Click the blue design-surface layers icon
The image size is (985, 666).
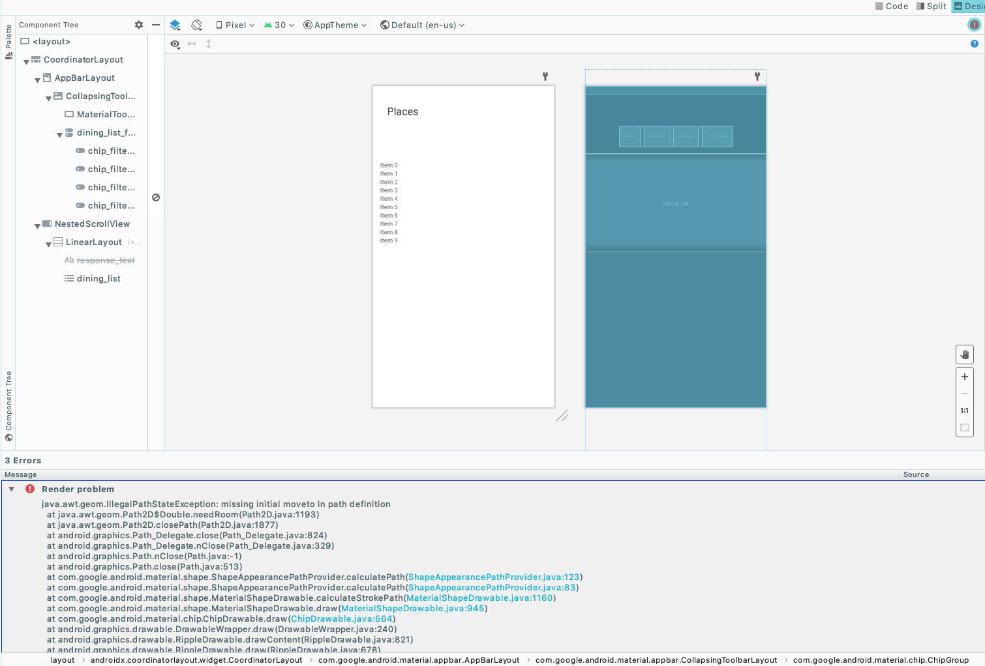point(175,24)
